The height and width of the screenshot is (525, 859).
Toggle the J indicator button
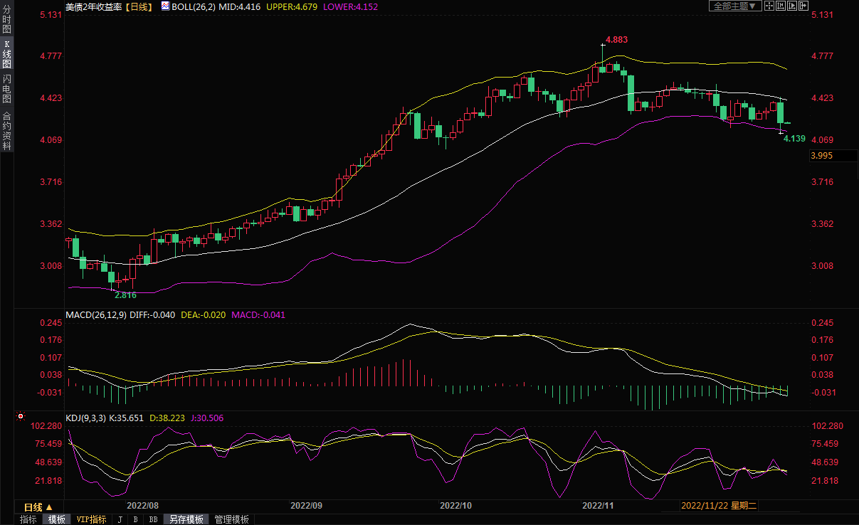coord(120,519)
